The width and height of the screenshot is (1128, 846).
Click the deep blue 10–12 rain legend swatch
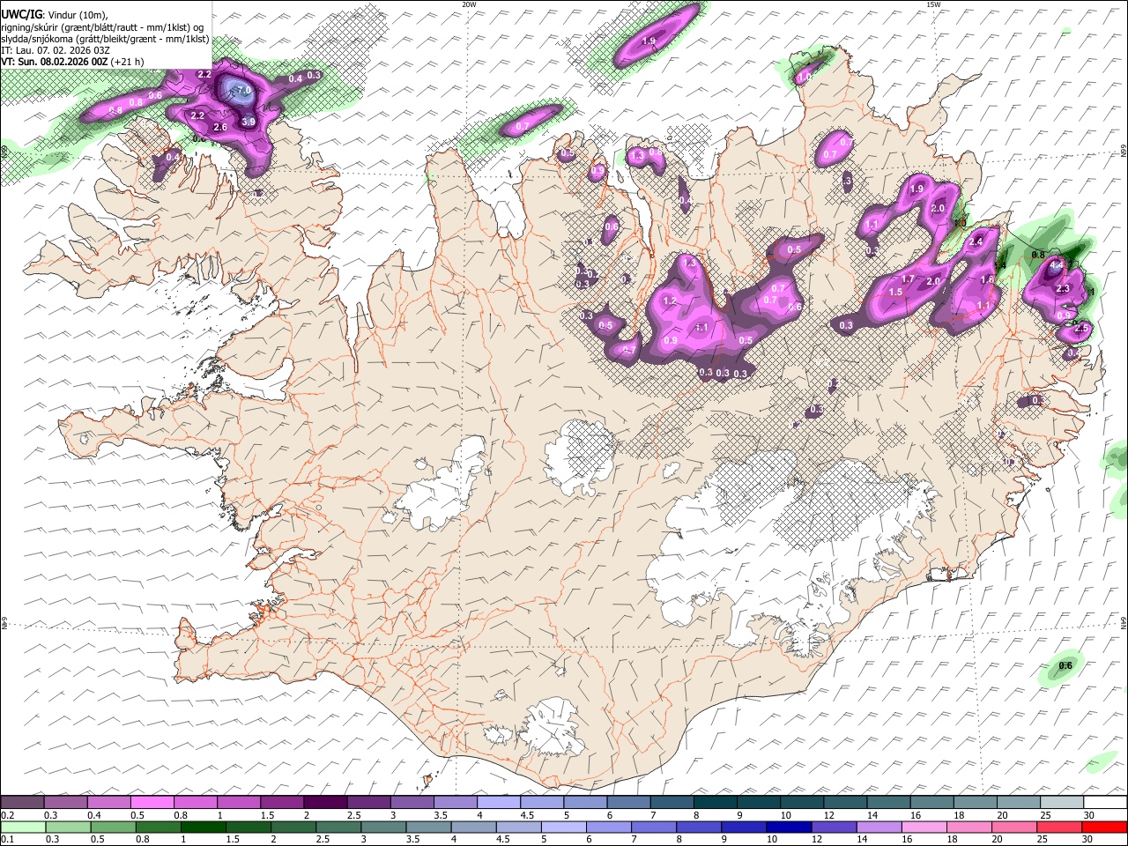789,827
